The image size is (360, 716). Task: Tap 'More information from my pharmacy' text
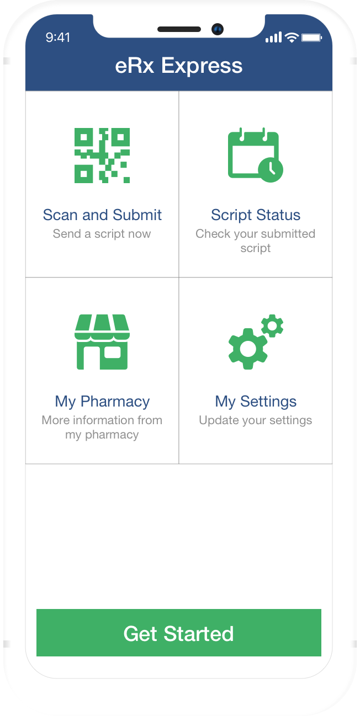point(102,428)
